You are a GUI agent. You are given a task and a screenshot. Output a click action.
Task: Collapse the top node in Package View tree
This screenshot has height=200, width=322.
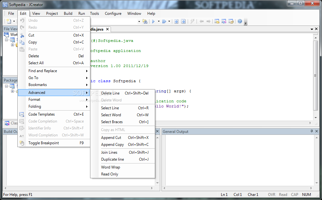tap(6, 86)
